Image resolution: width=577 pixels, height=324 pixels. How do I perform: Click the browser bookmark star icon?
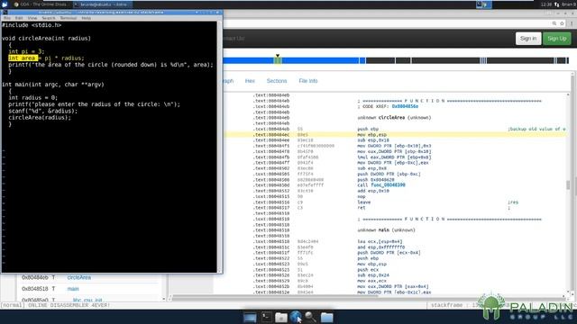point(562,23)
